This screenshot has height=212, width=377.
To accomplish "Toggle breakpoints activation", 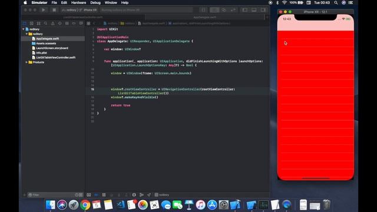I will [x=96, y=195].
